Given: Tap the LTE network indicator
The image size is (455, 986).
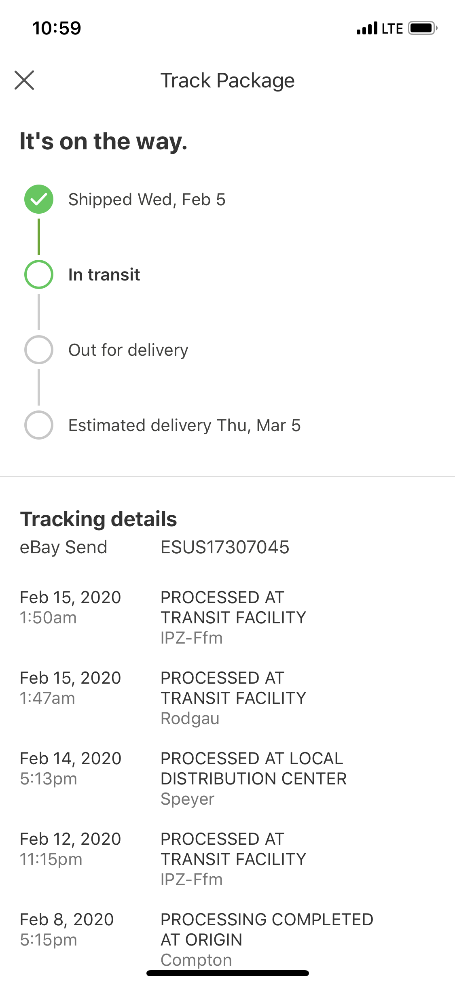Looking at the screenshot, I should coord(392,29).
